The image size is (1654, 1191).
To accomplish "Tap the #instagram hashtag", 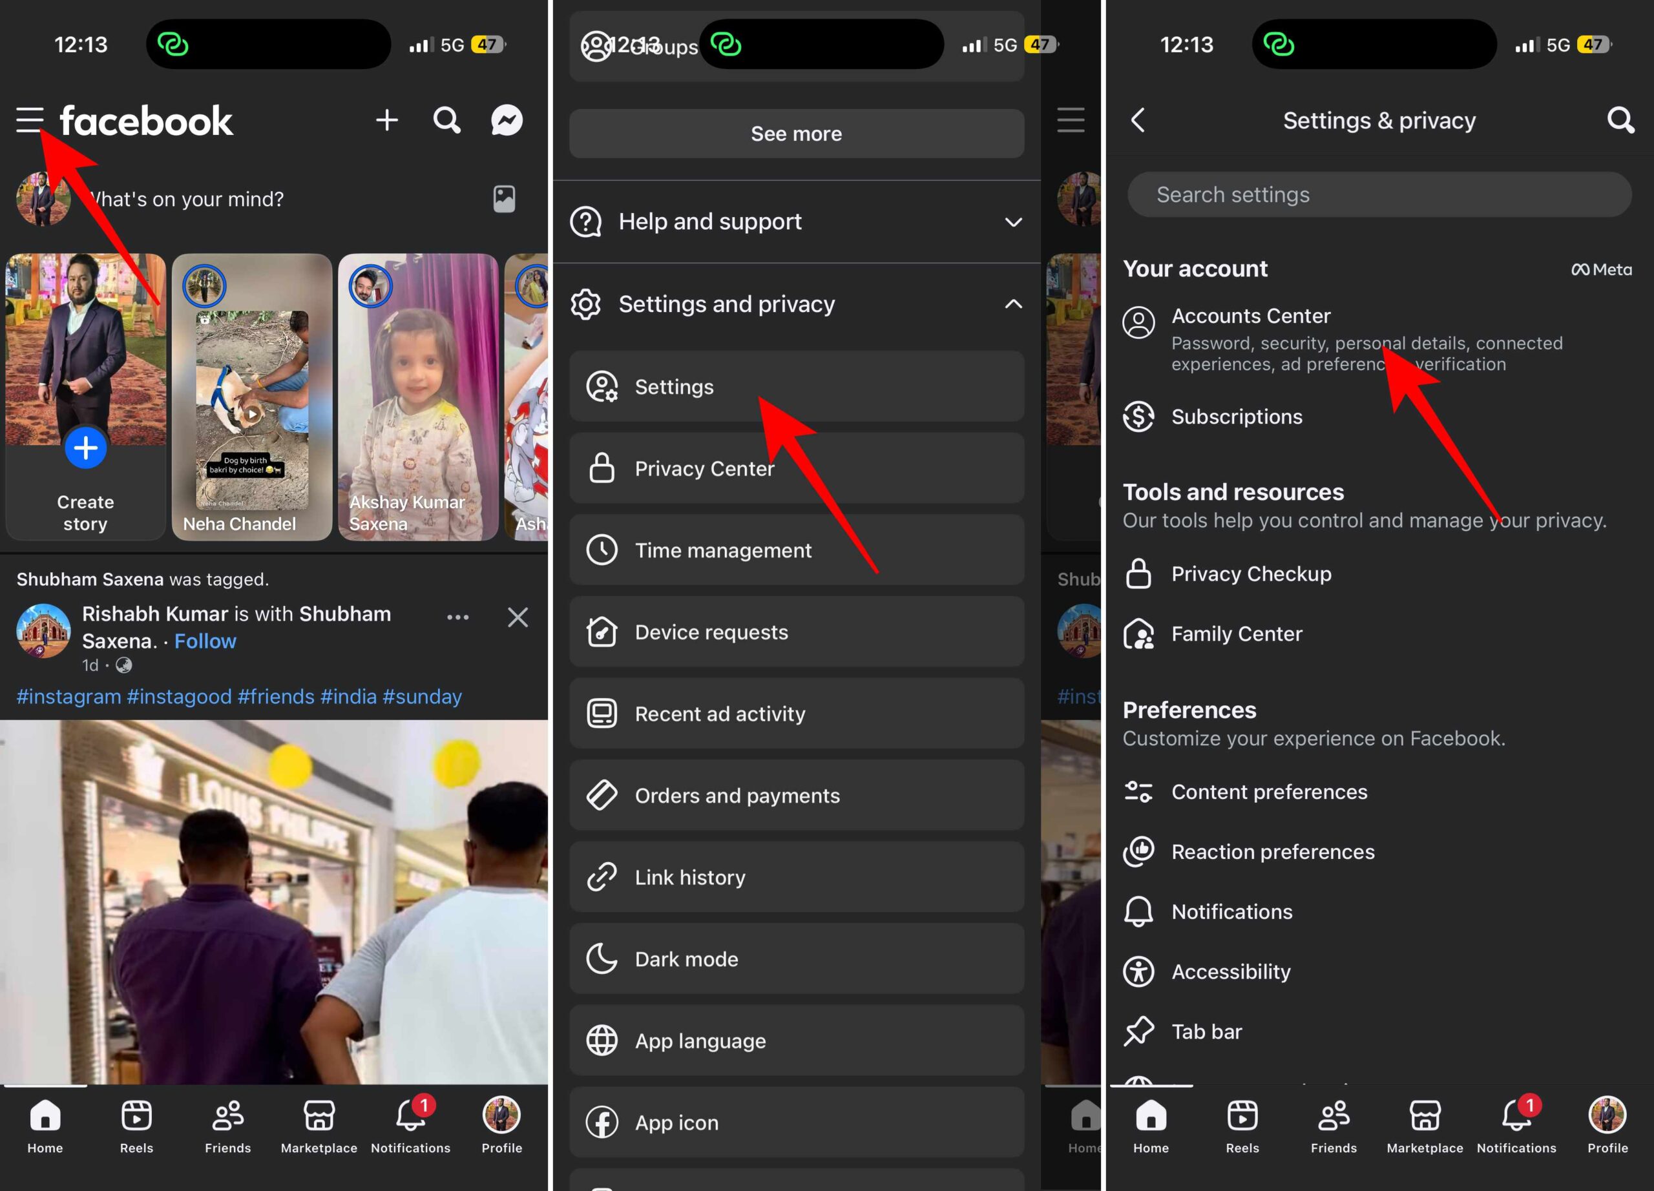I will click(x=68, y=696).
